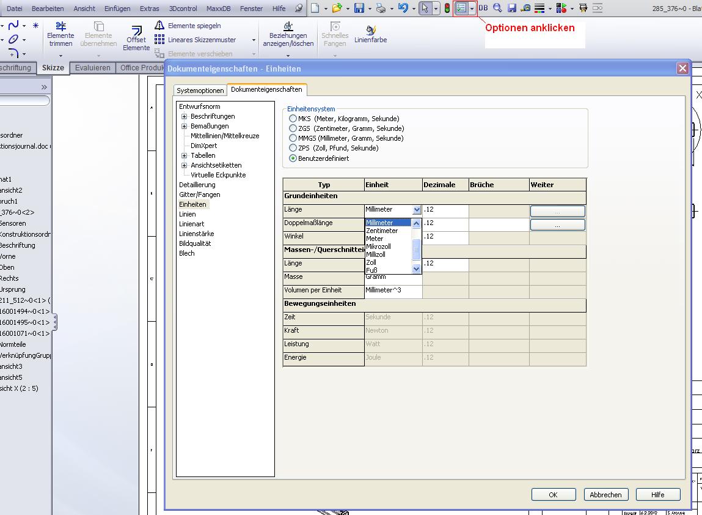Click Beziehungen anzeigen/löschen tool
The image size is (702, 515).
coord(288,34)
